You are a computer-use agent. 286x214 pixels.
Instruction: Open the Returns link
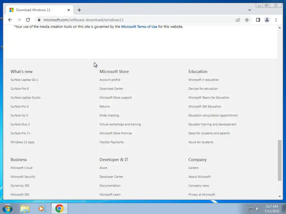(104, 106)
